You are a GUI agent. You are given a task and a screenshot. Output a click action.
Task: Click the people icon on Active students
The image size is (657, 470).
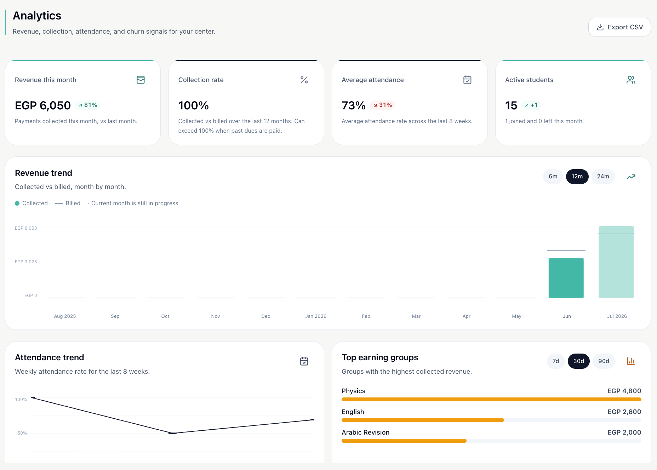[631, 80]
